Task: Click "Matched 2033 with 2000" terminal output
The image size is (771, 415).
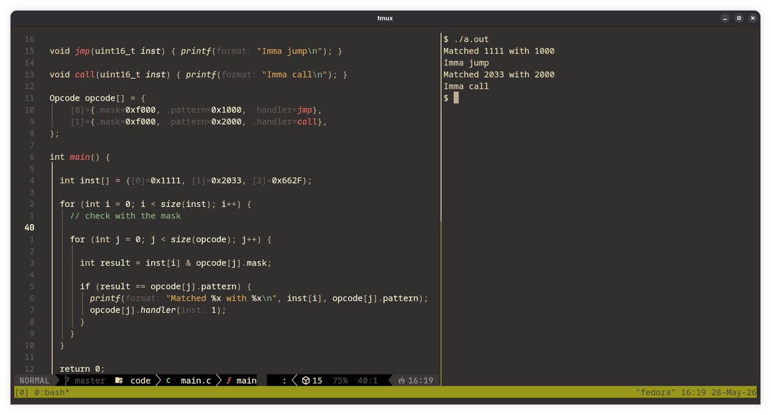Action: pyautogui.click(x=499, y=74)
